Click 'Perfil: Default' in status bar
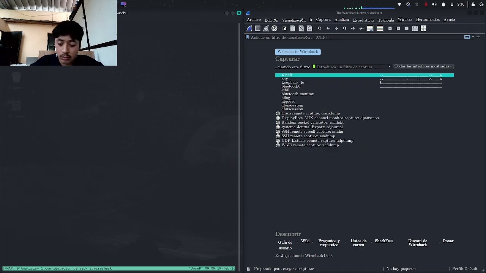The image size is (486, 273). pos(465,269)
